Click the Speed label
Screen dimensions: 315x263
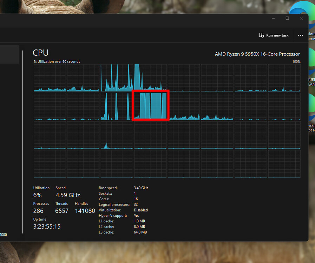pos(60,188)
